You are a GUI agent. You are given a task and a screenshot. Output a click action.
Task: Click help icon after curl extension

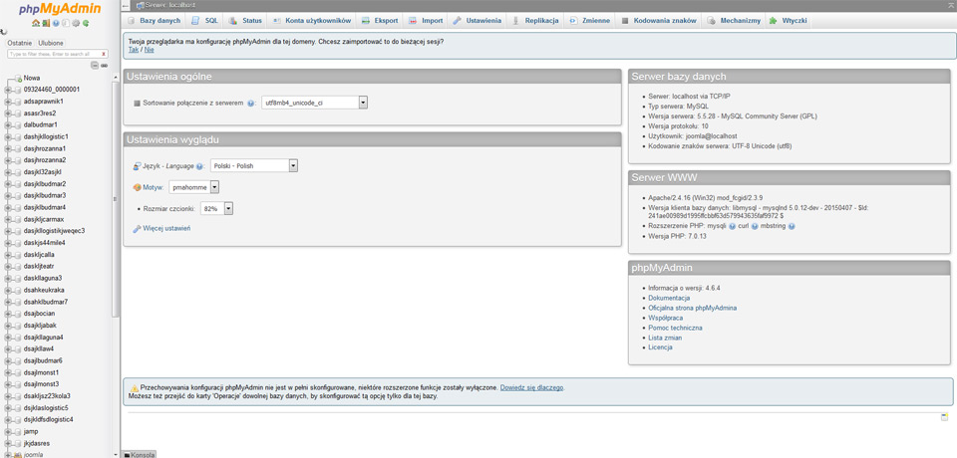coord(755,226)
